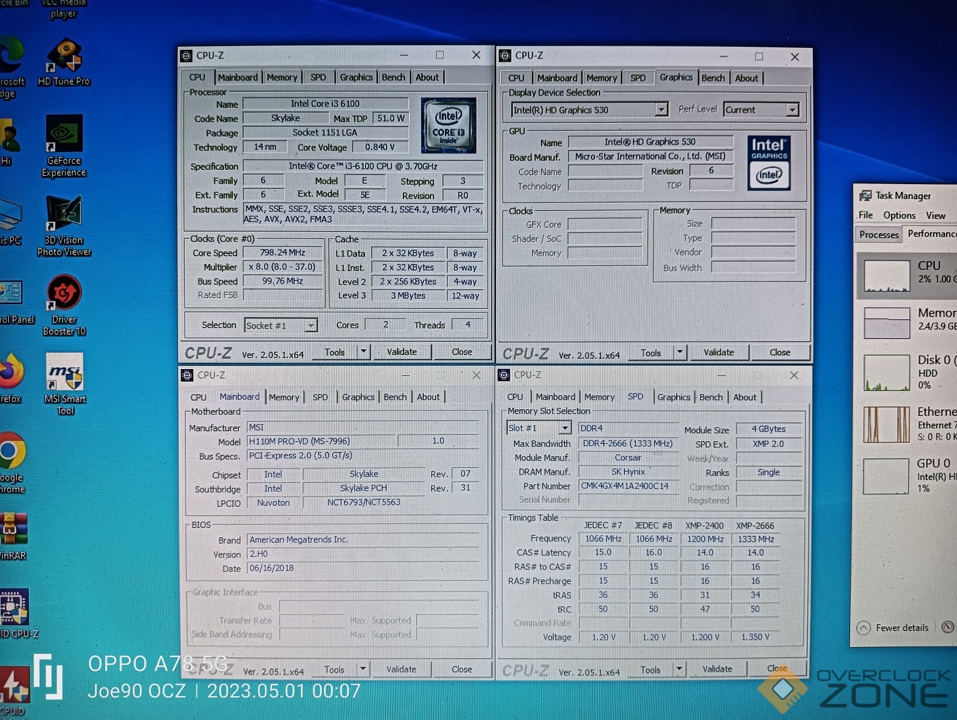Click DDR4-2666 (1333 MHz) max bandwidth value
The height and width of the screenshot is (720, 957).
[628, 443]
